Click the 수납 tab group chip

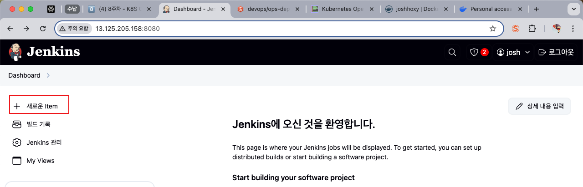pyautogui.click(x=72, y=9)
